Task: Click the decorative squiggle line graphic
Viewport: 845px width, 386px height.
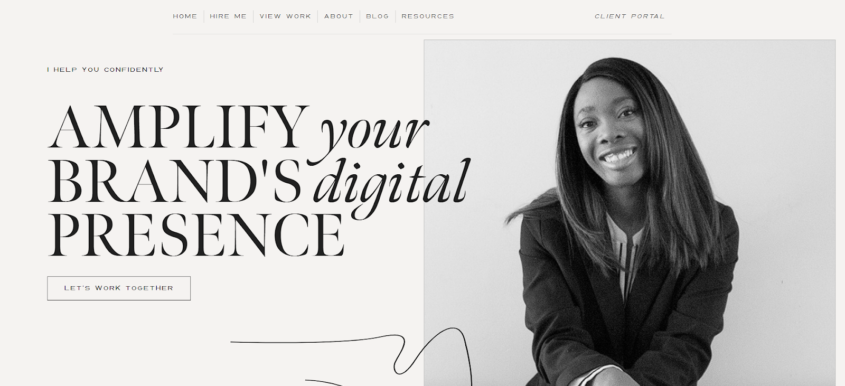Action: [x=351, y=354]
